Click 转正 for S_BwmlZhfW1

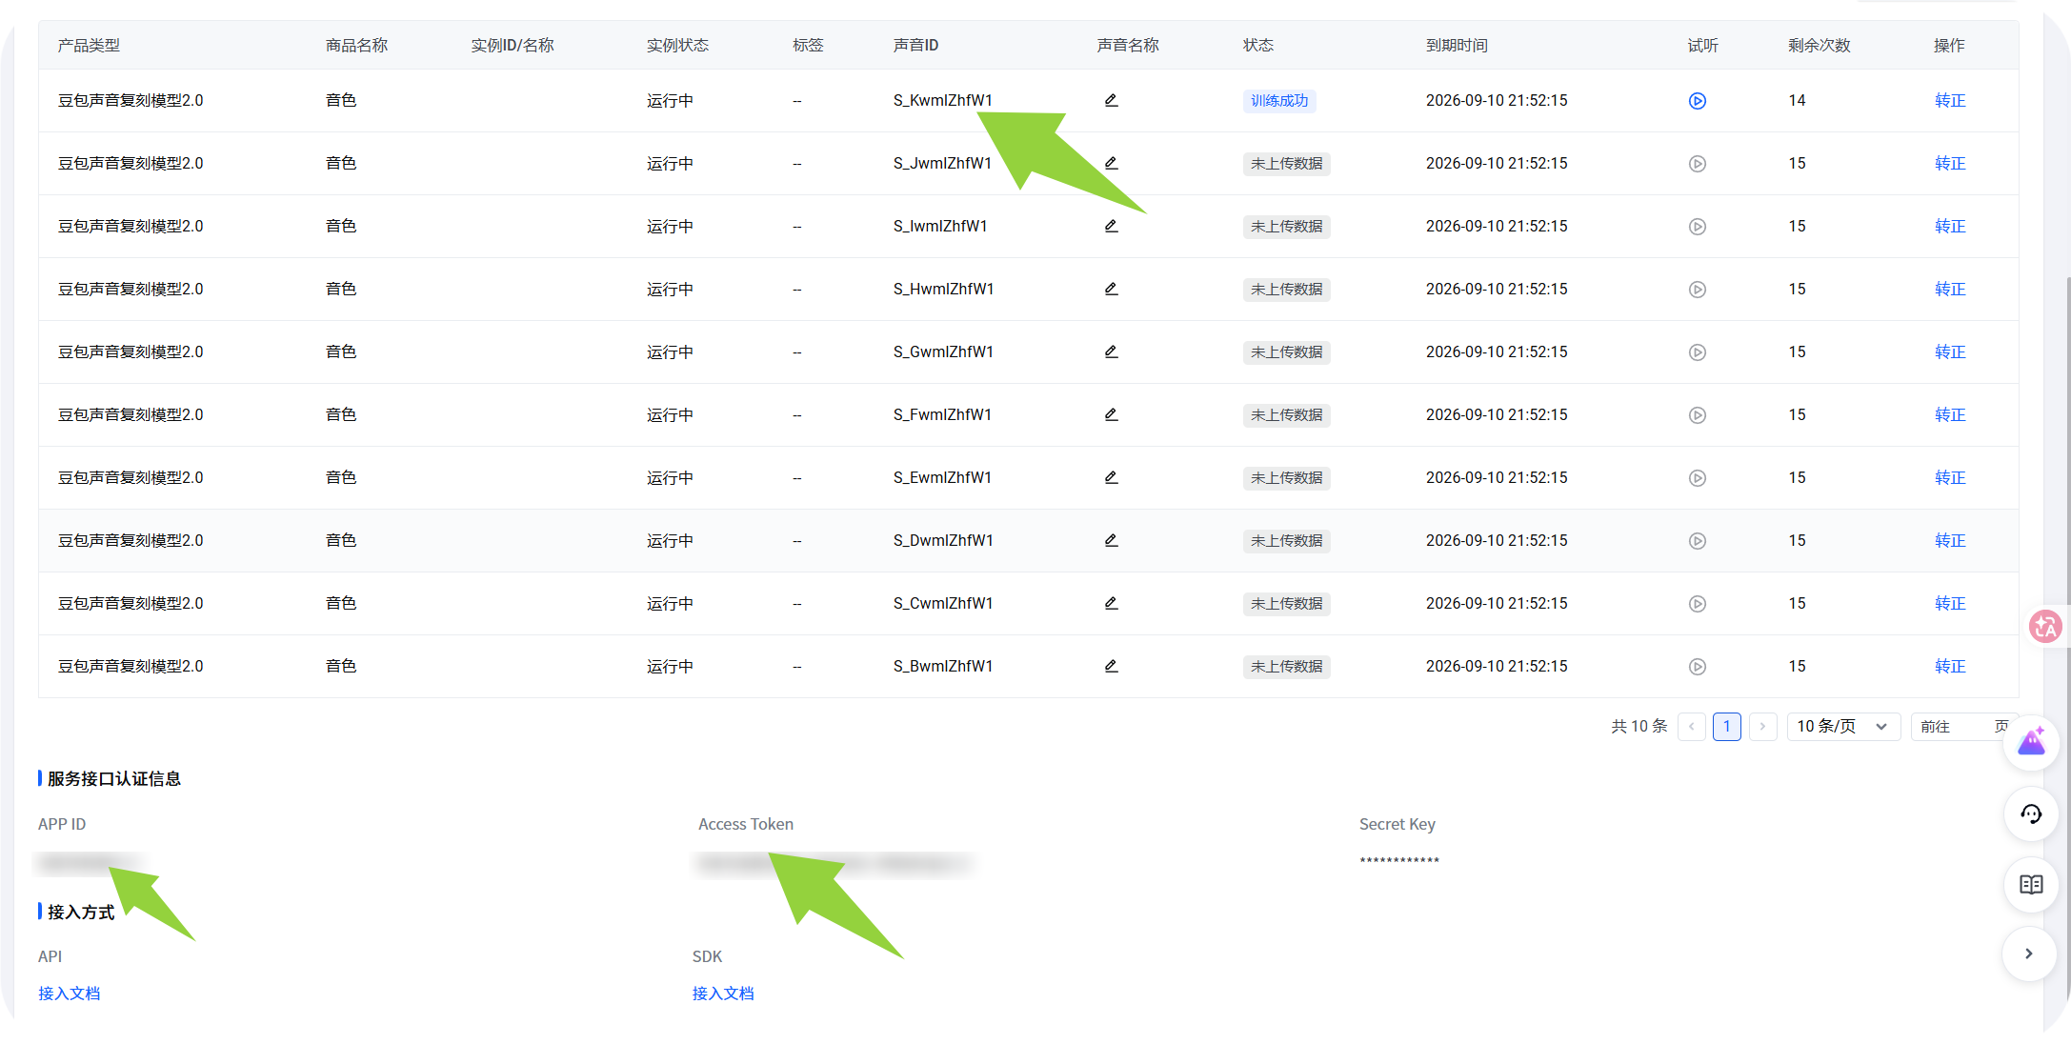pos(1950,666)
